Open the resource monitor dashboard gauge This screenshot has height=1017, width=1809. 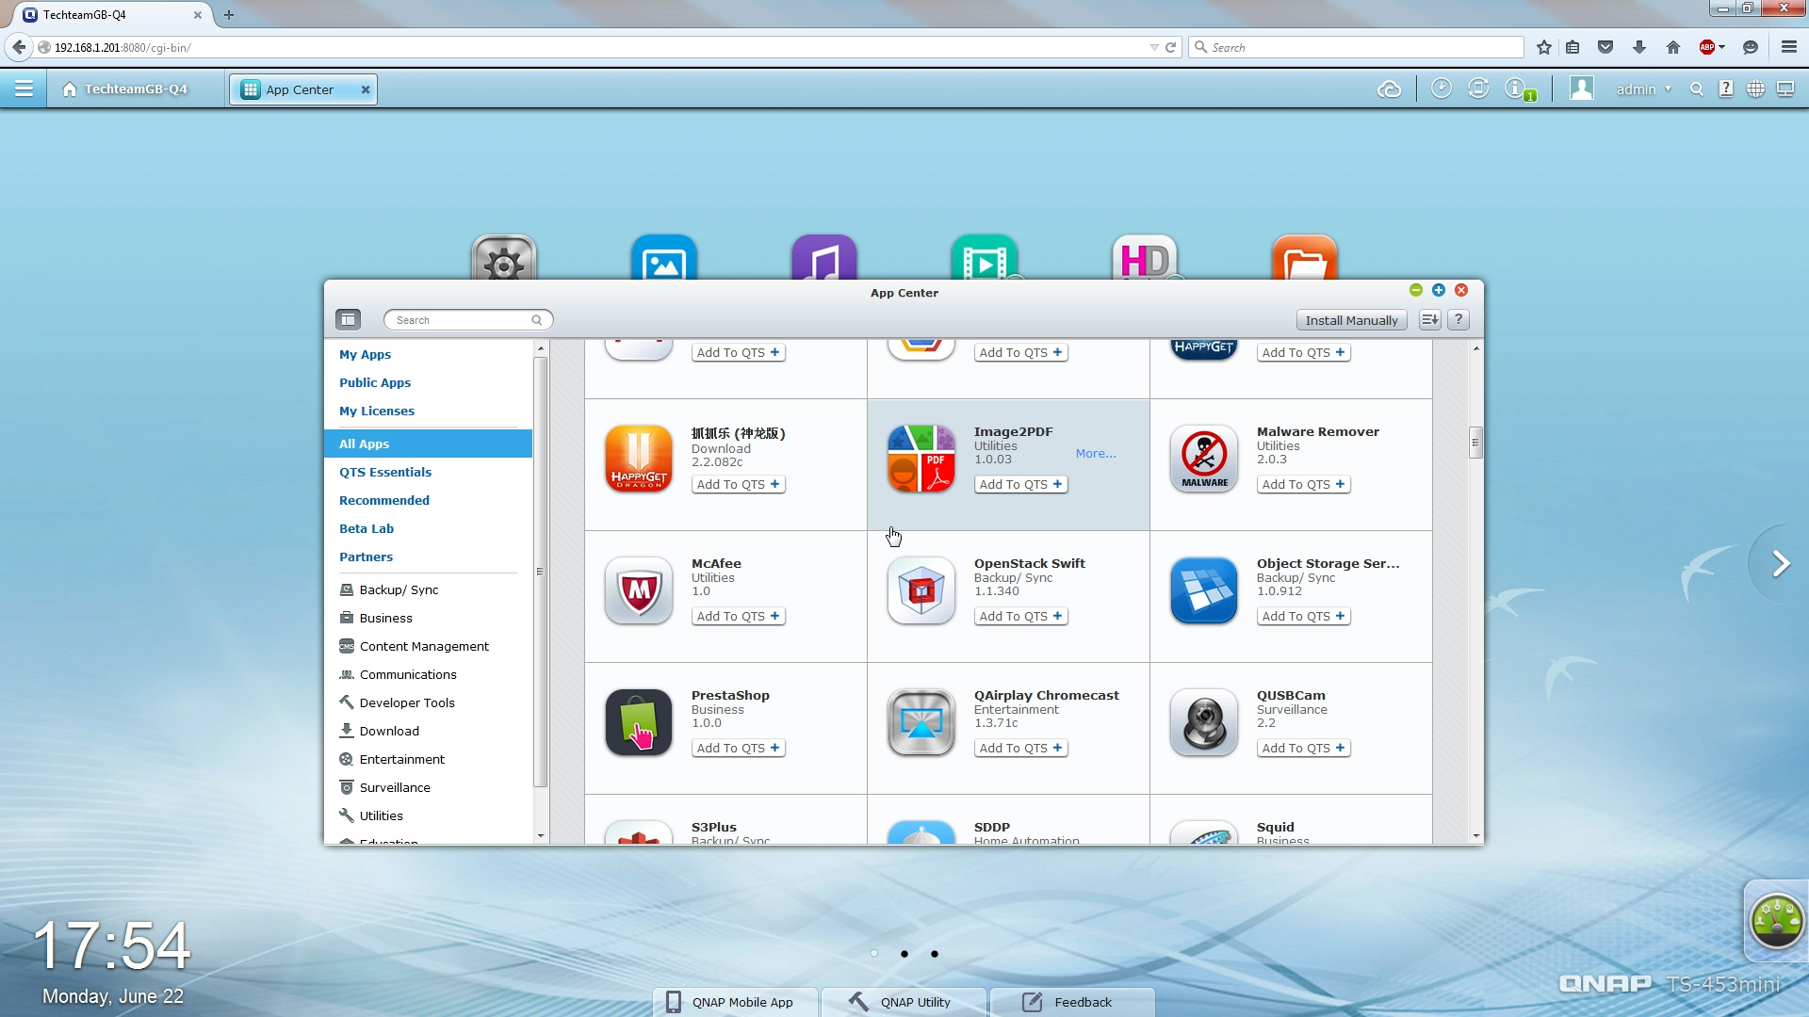1776,920
